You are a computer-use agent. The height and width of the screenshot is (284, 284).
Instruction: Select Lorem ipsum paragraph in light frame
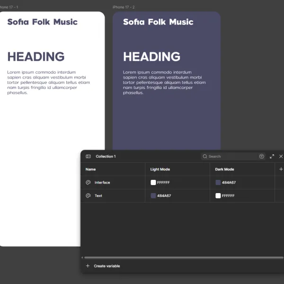48,82
